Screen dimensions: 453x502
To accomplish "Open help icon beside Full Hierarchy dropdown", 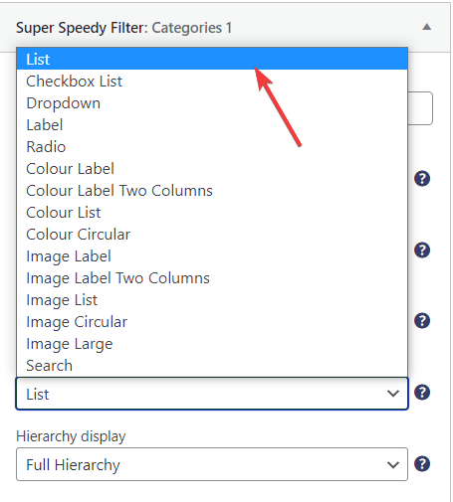I will 422,463.
